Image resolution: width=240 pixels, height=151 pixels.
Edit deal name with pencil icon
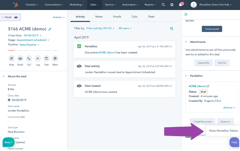[x=50, y=29]
